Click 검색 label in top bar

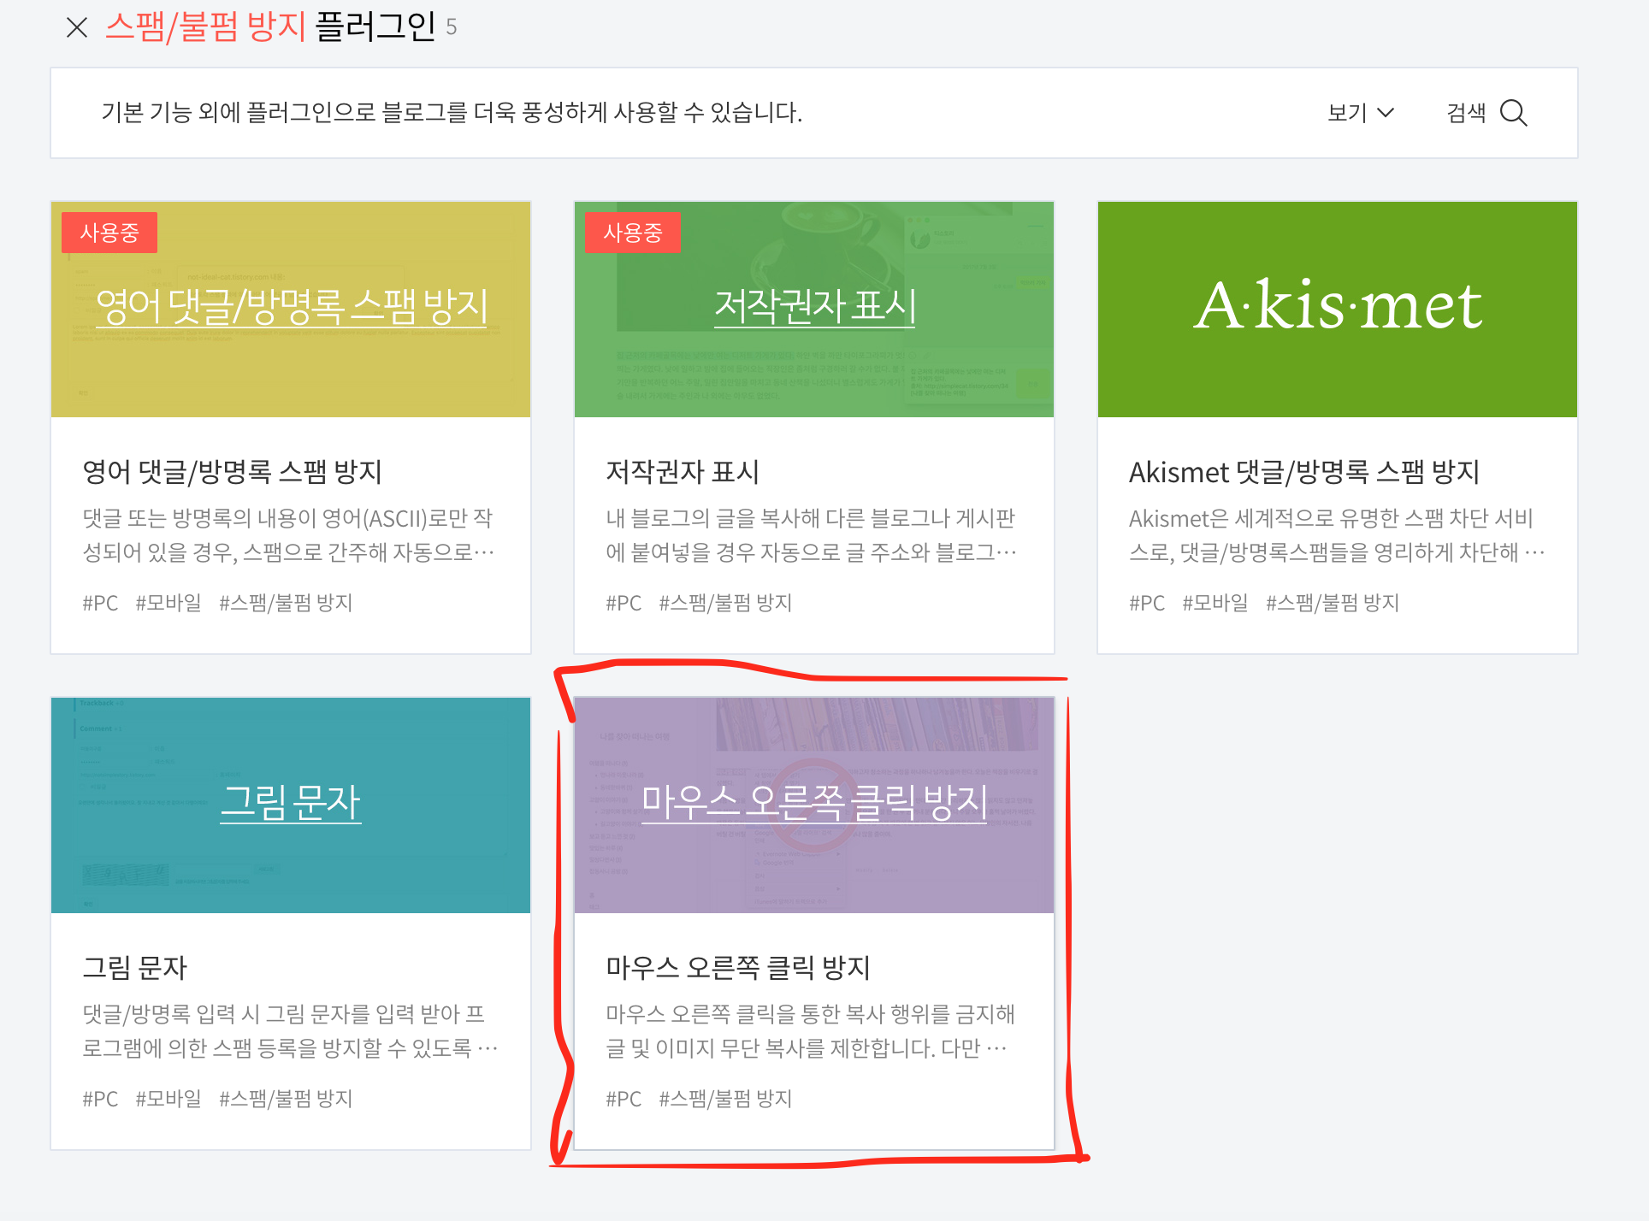click(1466, 113)
